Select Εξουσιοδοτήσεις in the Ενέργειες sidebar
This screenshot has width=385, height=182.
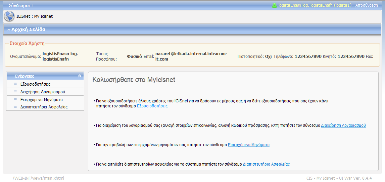[35, 84]
